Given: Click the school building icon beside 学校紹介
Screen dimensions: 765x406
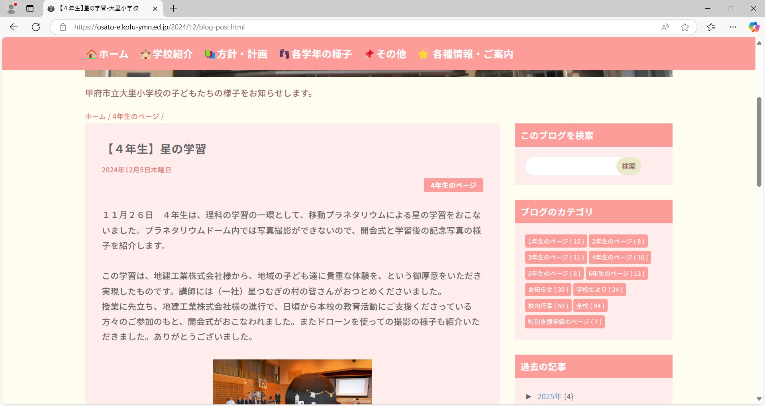Looking at the screenshot, I should [x=145, y=54].
